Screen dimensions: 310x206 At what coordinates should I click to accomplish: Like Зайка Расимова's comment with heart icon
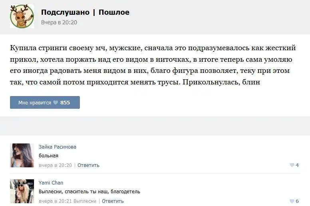(292, 165)
